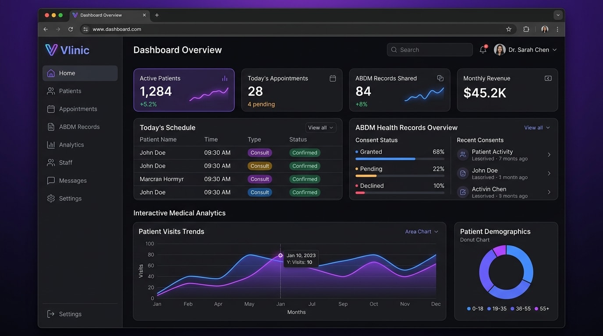The width and height of the screenshot is (603, 336).
Task: Reload the page in the browser
Action: (71, 29)
